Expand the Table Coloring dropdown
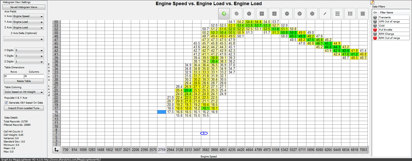This screenshot has width=412, height=161. 24,92
